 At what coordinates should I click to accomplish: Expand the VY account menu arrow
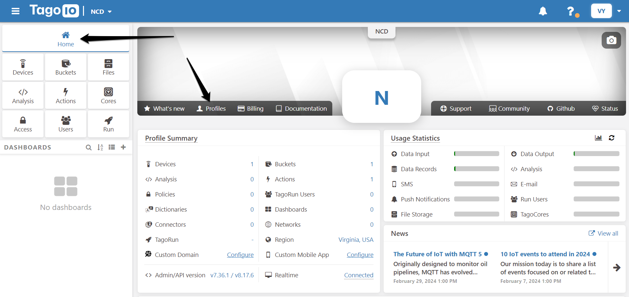(619, 11)
